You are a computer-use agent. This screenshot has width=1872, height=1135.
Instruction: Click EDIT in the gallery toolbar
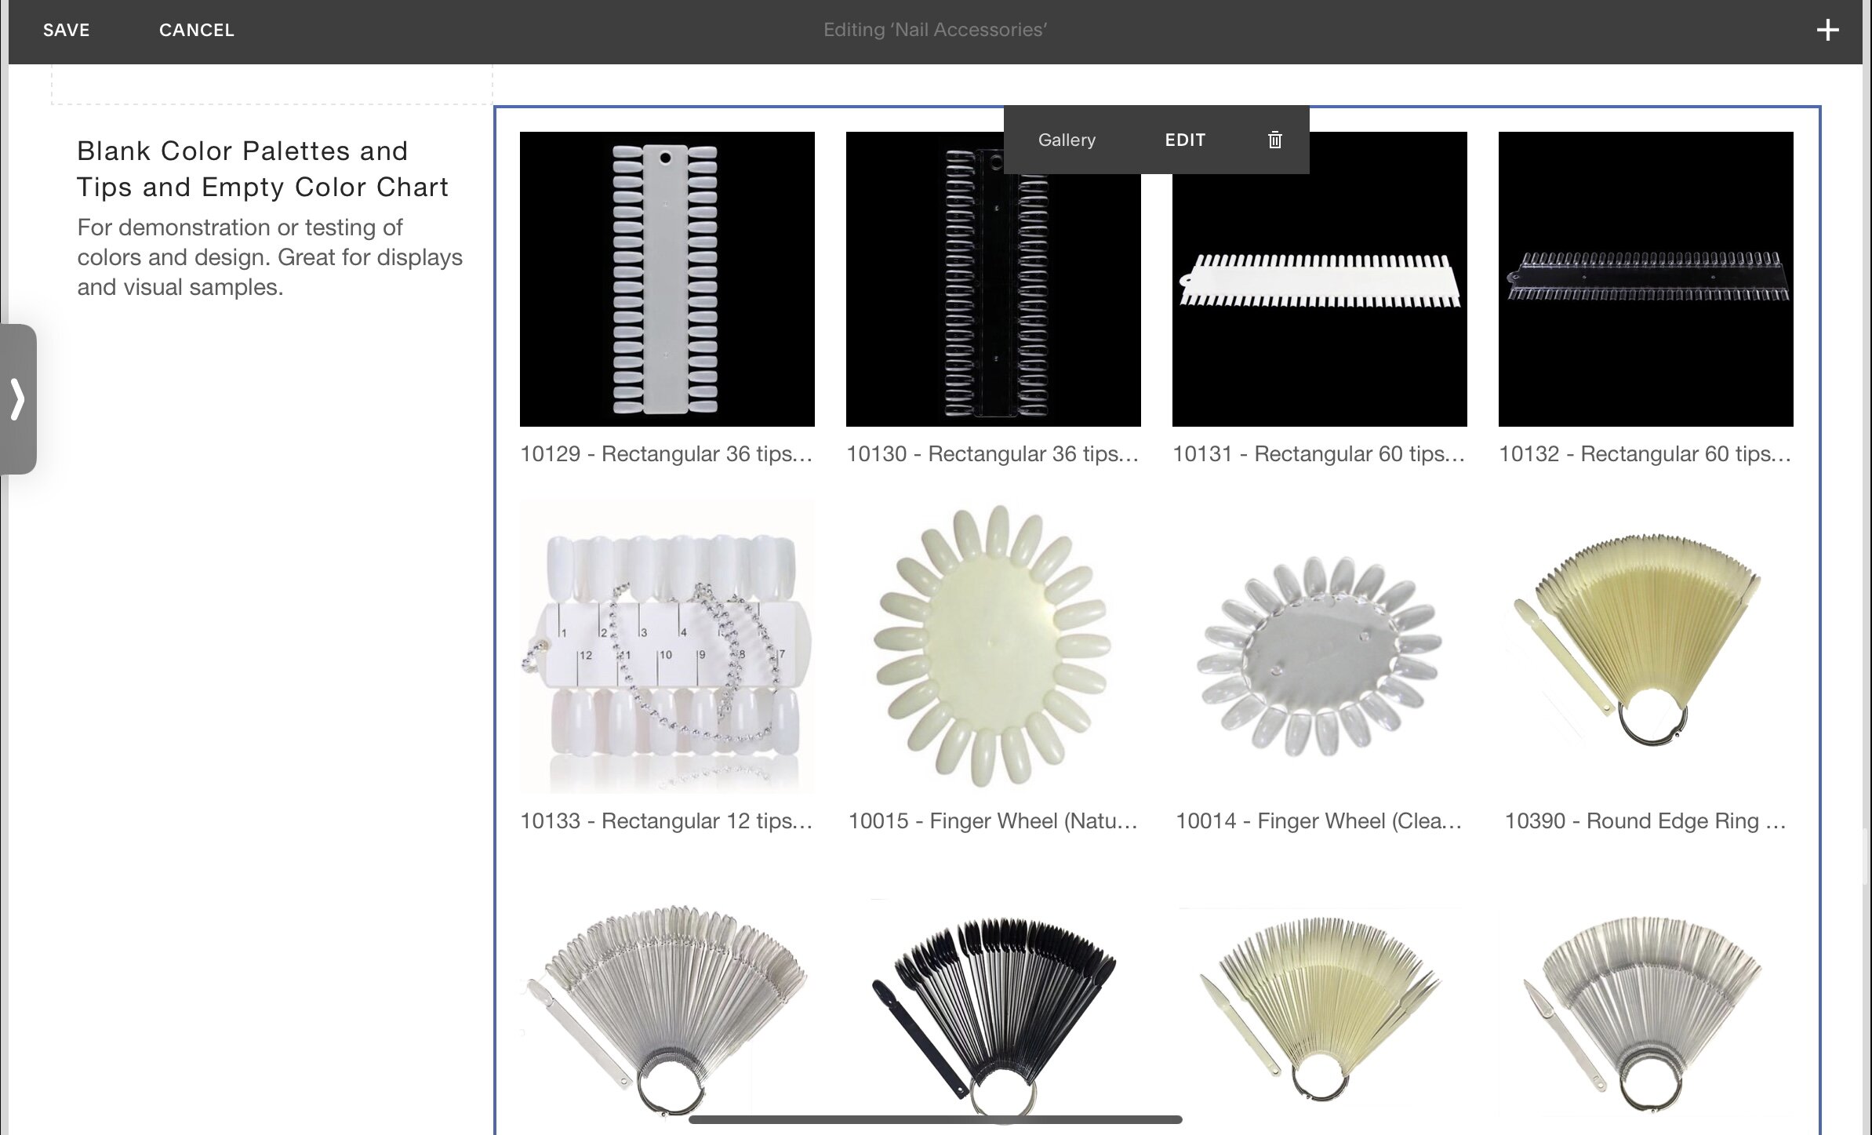(1184, 140)
